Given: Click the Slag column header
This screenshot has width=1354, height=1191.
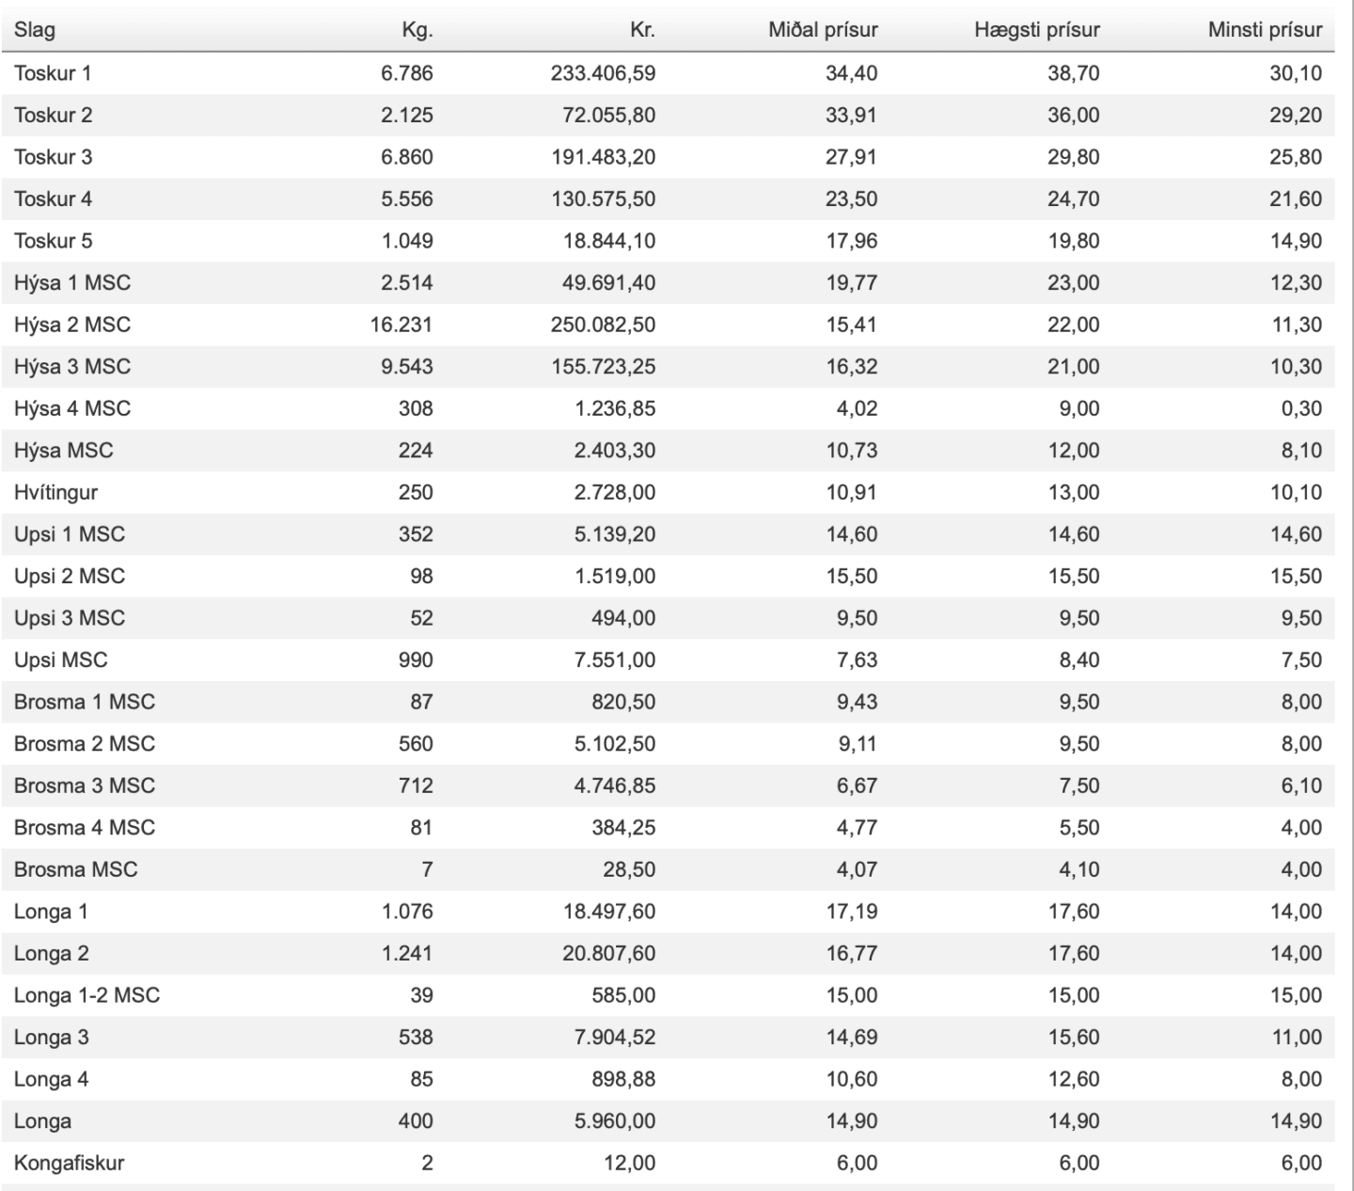Looking at the screenshot, I should (x=35, y=30).
